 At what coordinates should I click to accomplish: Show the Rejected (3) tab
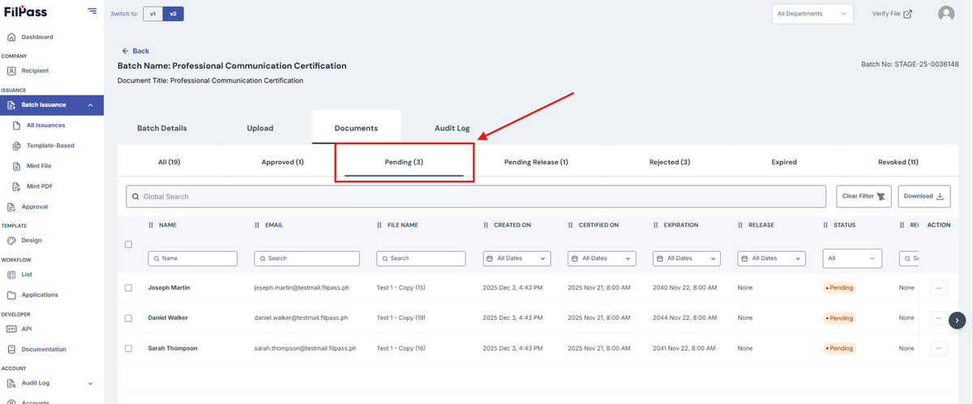pyautogui.click(x=670, y=162)
